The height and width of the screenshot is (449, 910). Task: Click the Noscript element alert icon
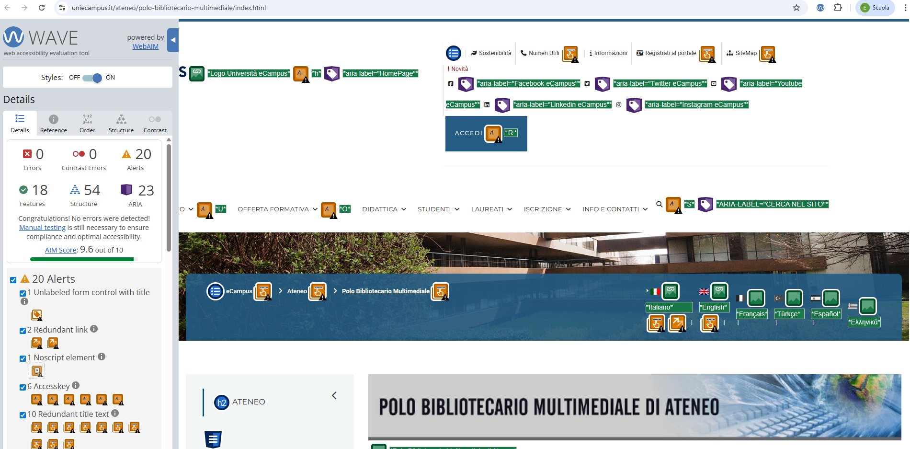click(37, 371)
